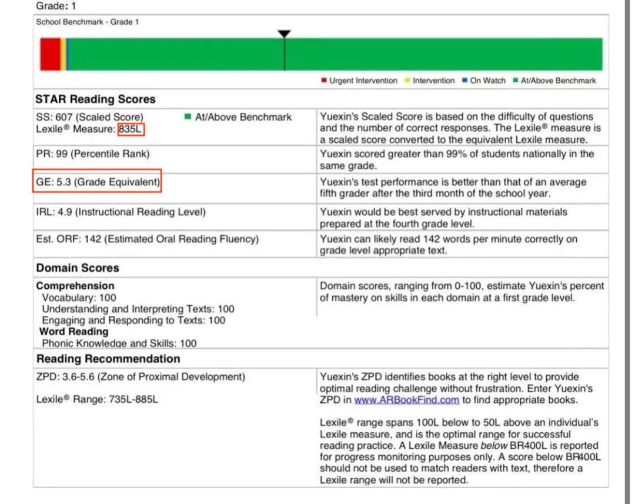This screenshot has height=504, width=635.
Task: Click the green square in STAR Reading Scores
Action: (x=188, y=117)
